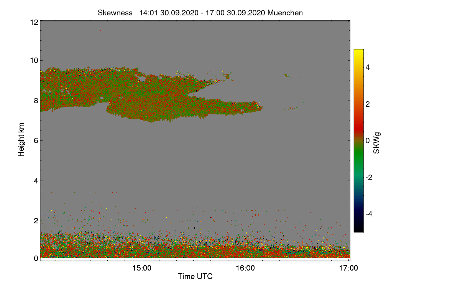Click the yellow top of the colorbar
Screen dimensions: 460x307
pos(358,52)
